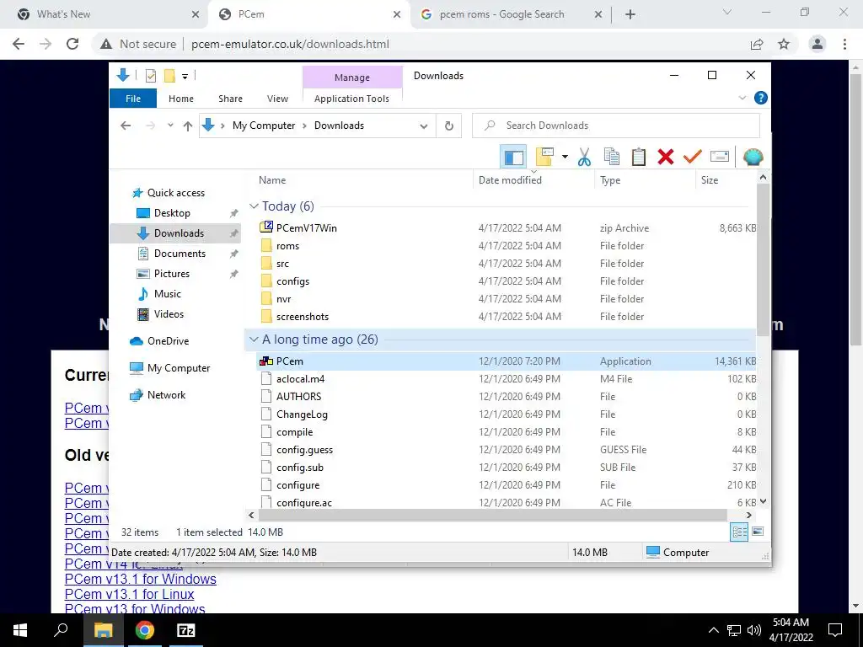This screenshot has width=863, height=647.
Task: Open Pictures in navigation pane
Action: click(171, 274)
